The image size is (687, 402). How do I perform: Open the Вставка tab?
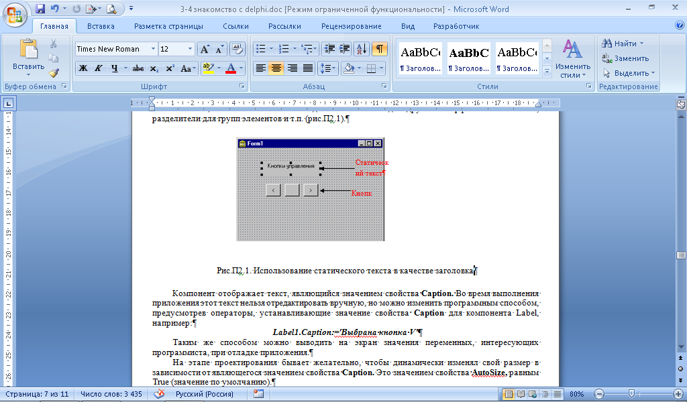pyautogui.click(x=101, y=26)
